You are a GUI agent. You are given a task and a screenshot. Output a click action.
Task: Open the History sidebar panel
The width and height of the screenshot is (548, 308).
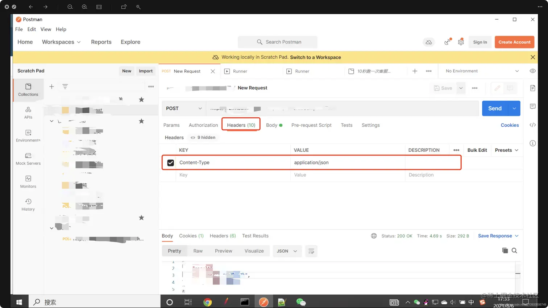pyautogui.click(x=28, y=205)
